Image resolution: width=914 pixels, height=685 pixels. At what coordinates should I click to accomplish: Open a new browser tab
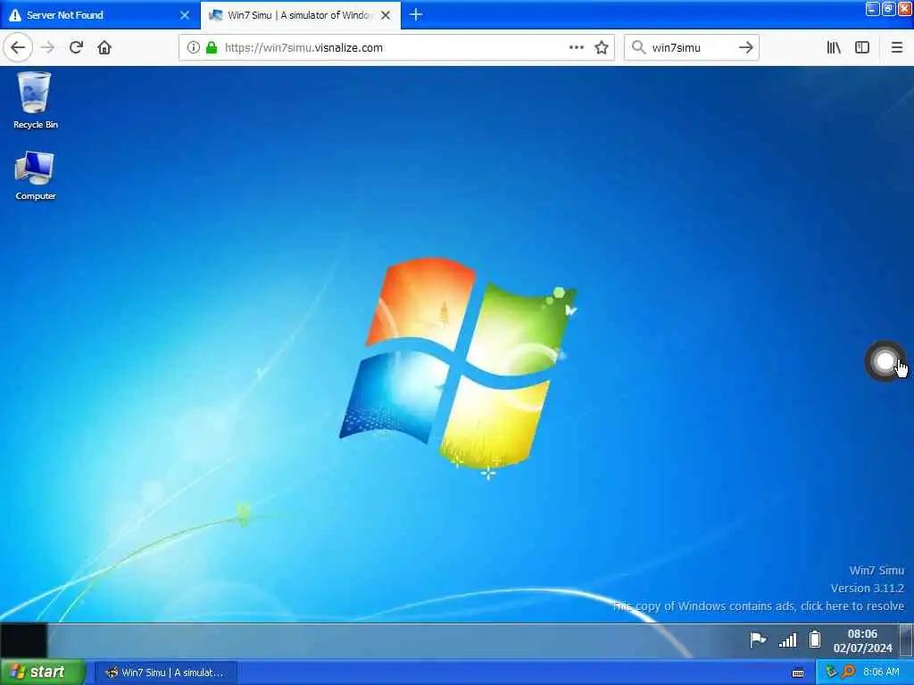pos(416,15)
